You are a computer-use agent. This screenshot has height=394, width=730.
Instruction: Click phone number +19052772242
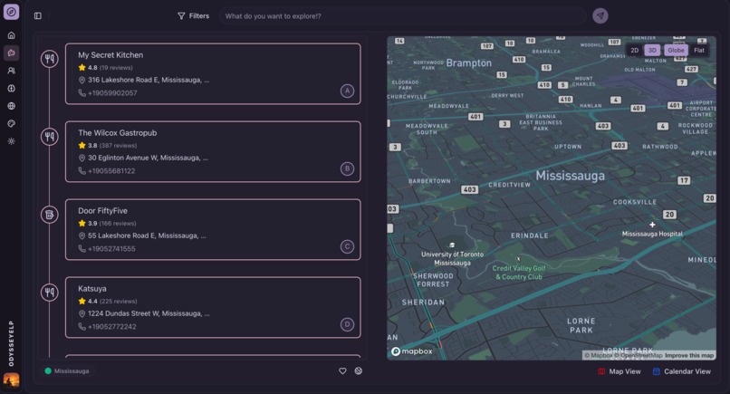coord(111,326)
